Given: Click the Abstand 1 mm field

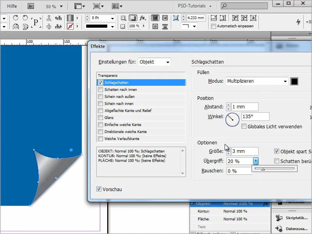Looking at the screenshot, I should pyautogui.click(x=245, y=107).
